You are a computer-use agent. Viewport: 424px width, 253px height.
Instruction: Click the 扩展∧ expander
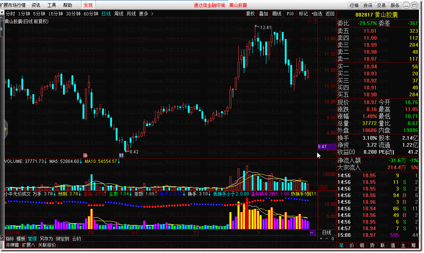[28, 245]
